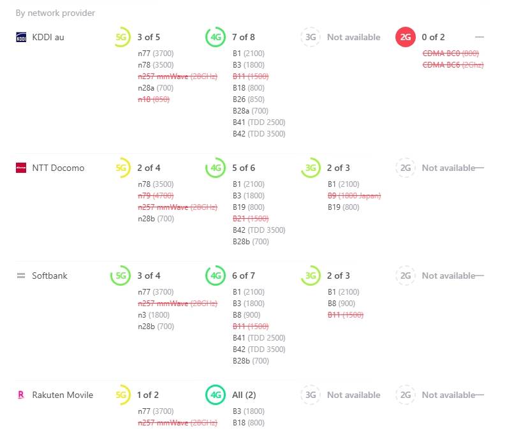Click the B41 (TDD 2500) band under KDDI
Viewport: 507px width, 442px height.
259,122
